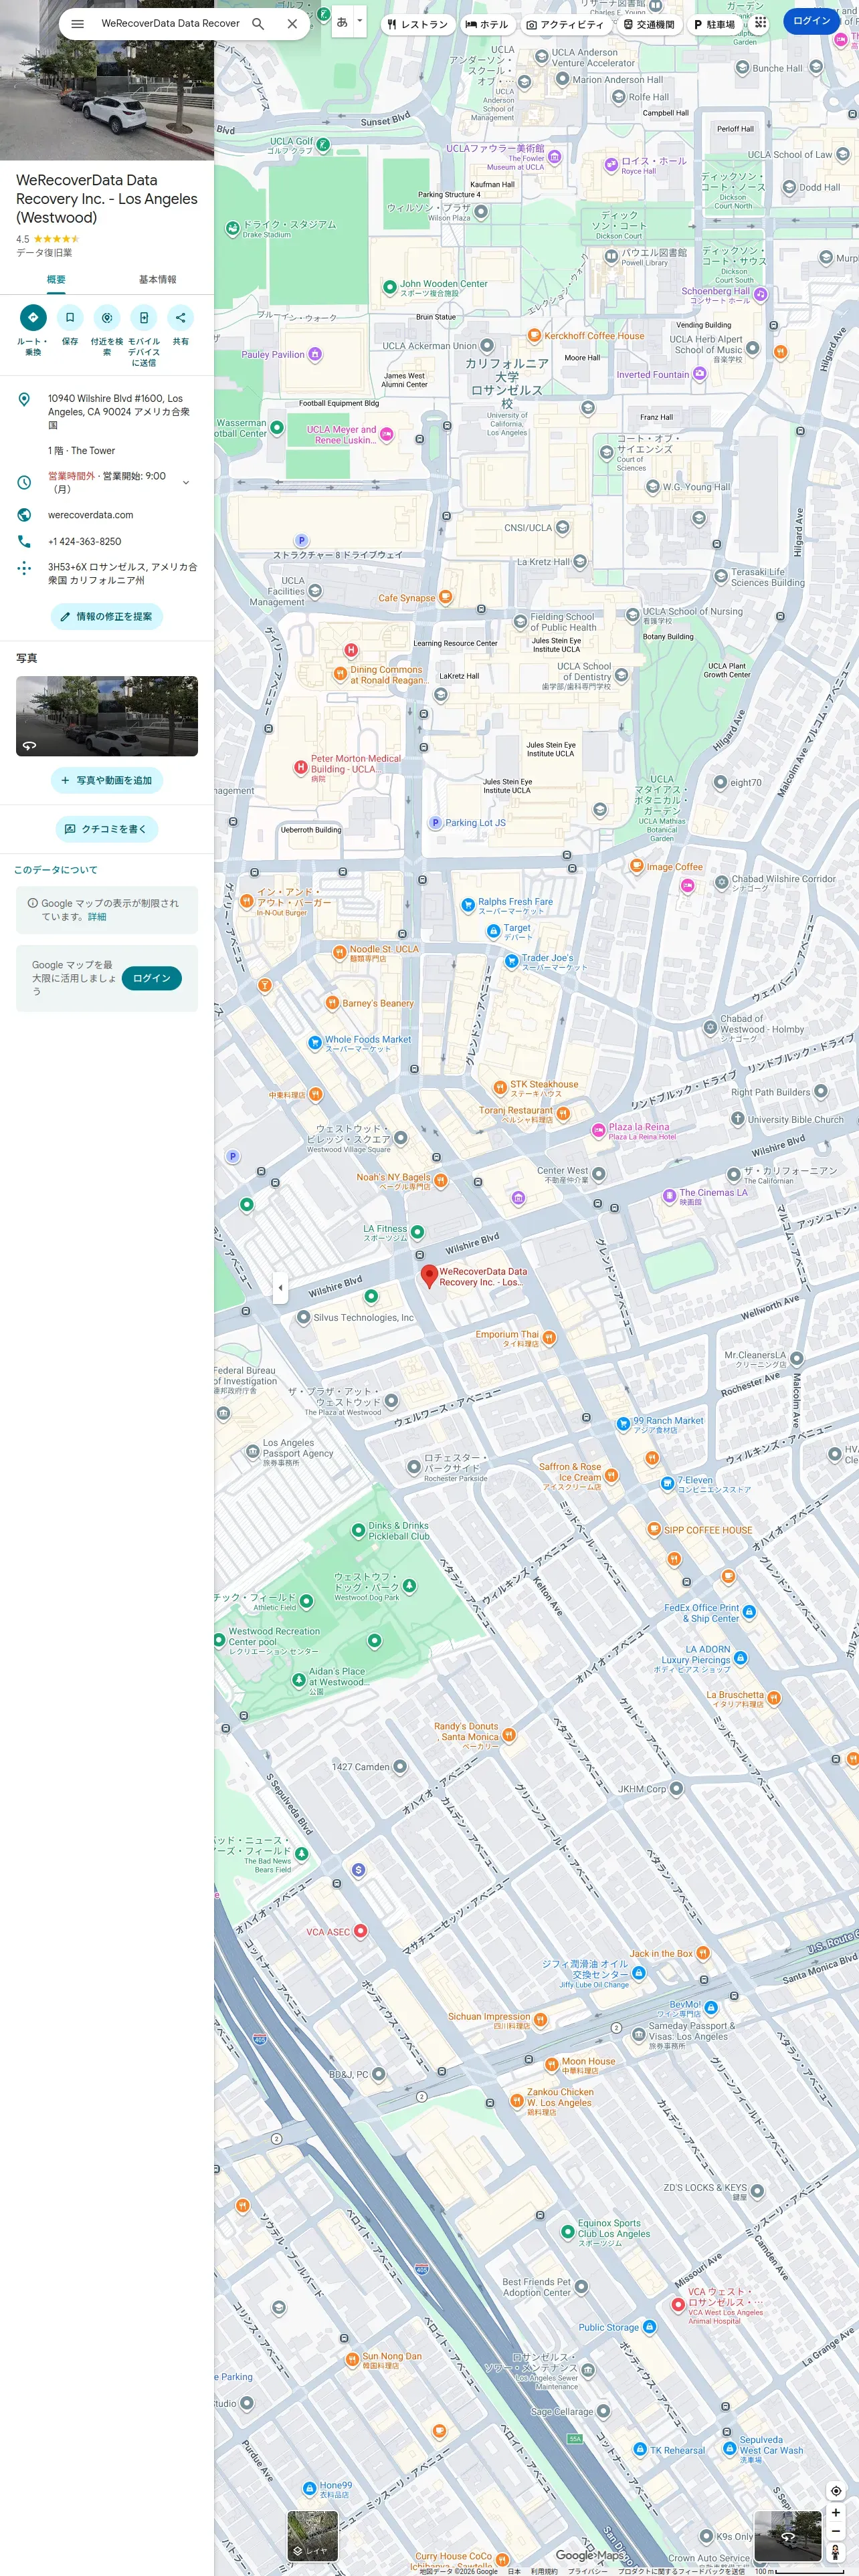Click the Randy's Donuts marker
This screenshot has width=859, height=2576.
click(x=510, y=1735)
